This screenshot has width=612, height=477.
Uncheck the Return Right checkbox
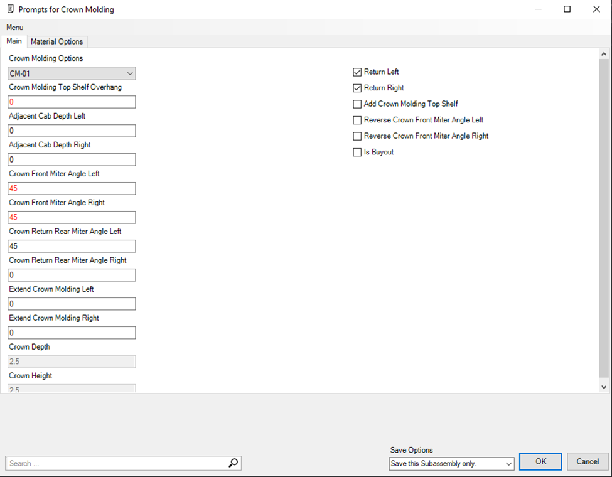click(x=358, y=88)
